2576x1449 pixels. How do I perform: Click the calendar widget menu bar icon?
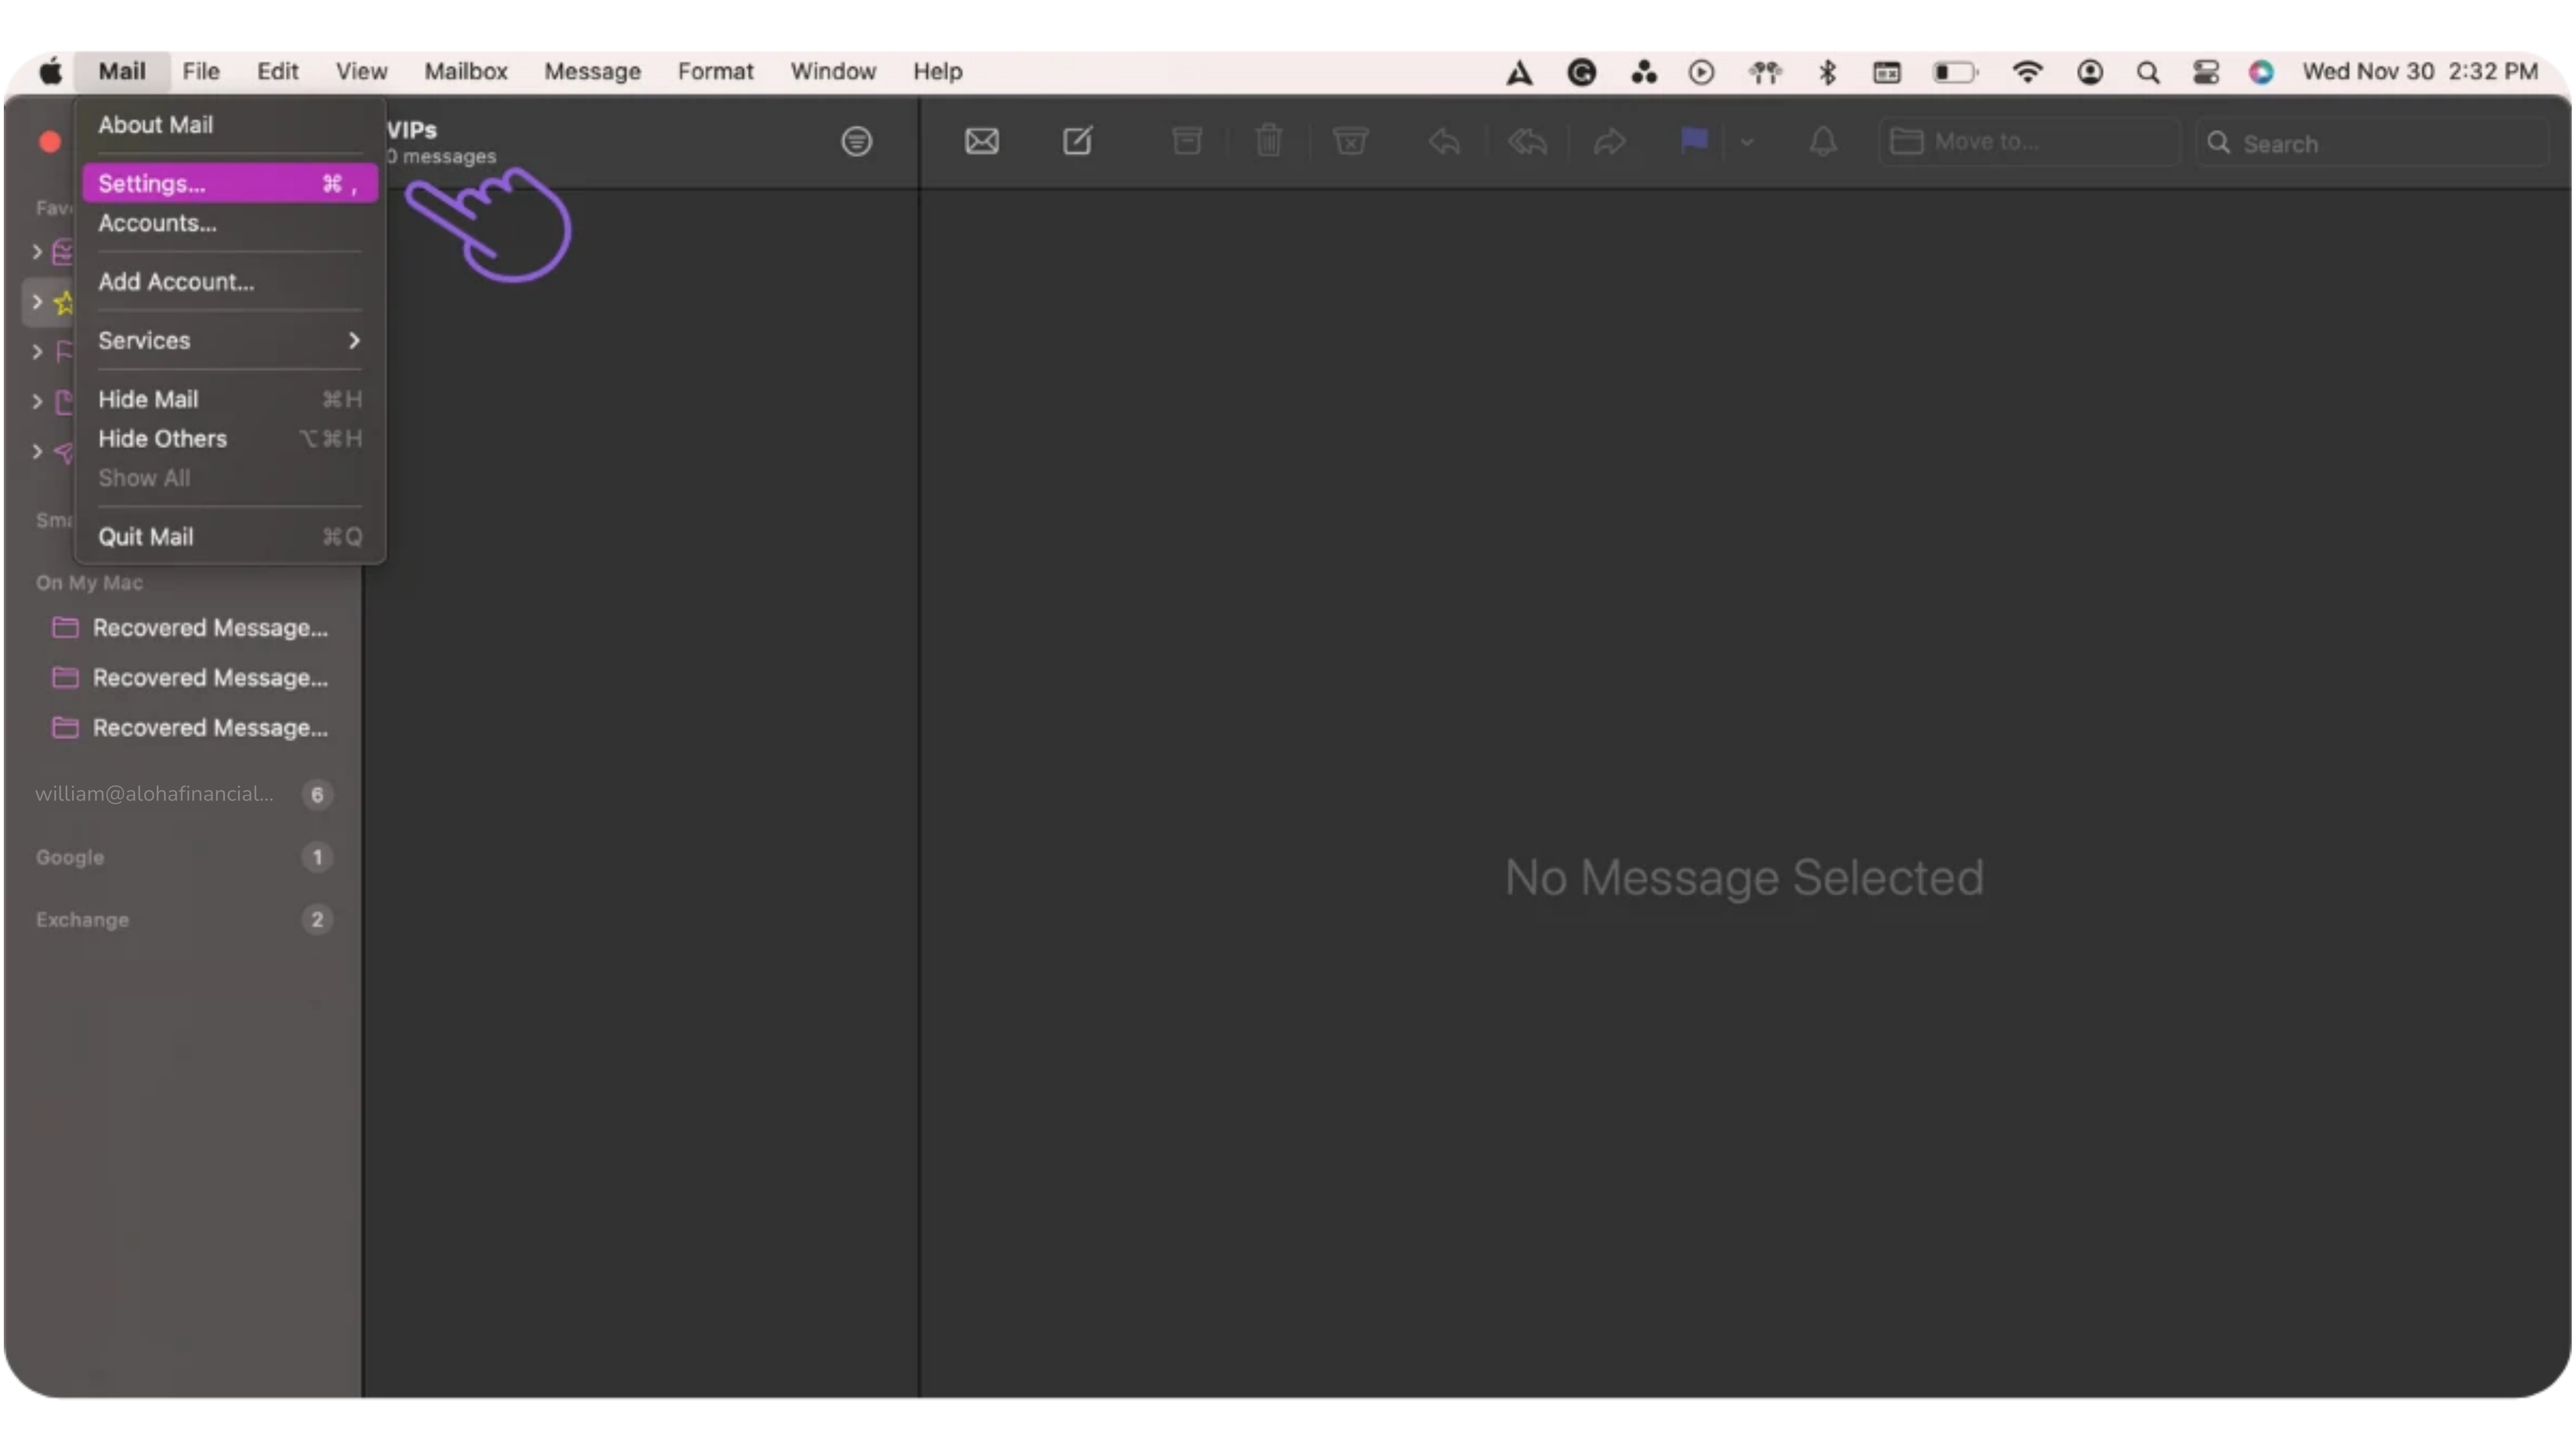[x=1887, y=72]
